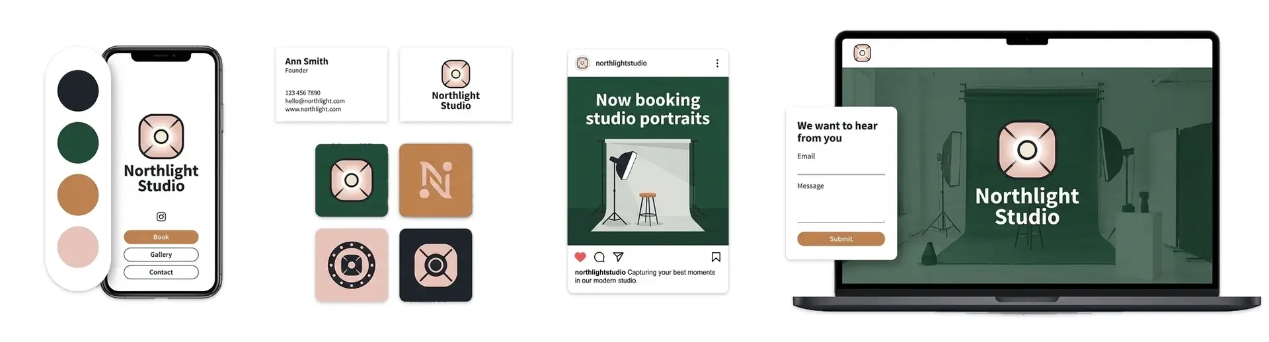The image size is (1269, 342).
Task: Tap the Book button on the phone
Action: tap(161, 237)
